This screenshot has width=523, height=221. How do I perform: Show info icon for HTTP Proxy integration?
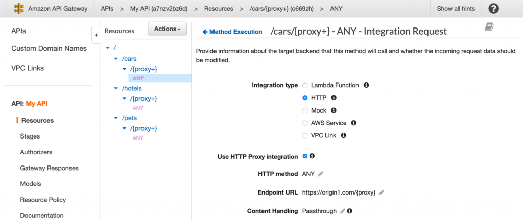coord(312,156)
